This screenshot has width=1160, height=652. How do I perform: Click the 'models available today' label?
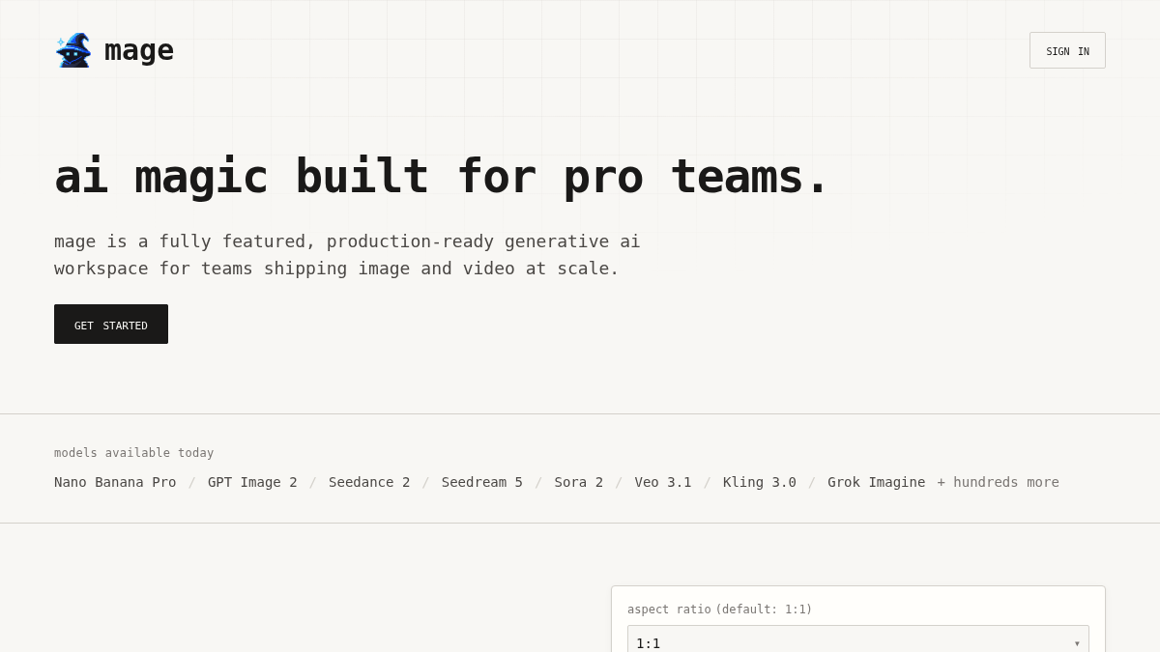134,453
